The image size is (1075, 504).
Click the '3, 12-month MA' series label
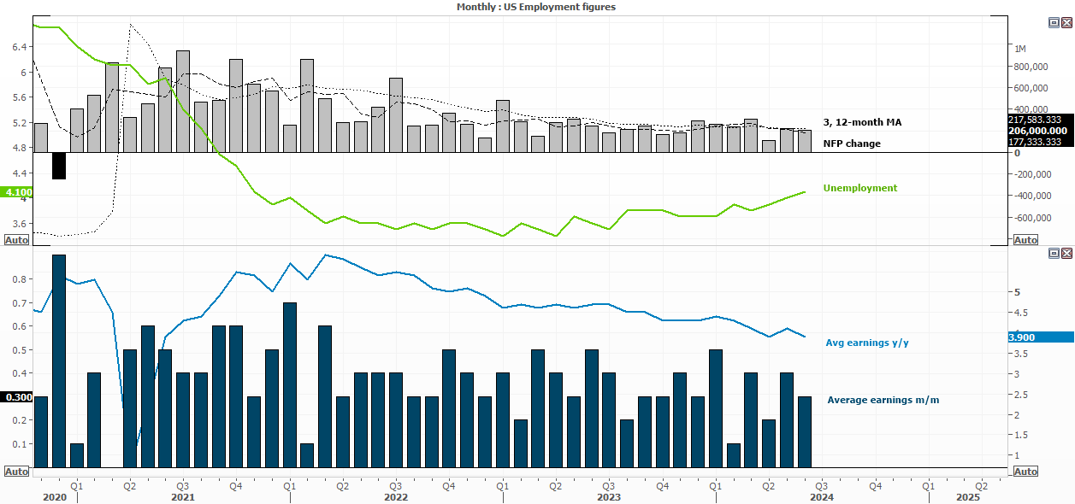click(862, 123)
